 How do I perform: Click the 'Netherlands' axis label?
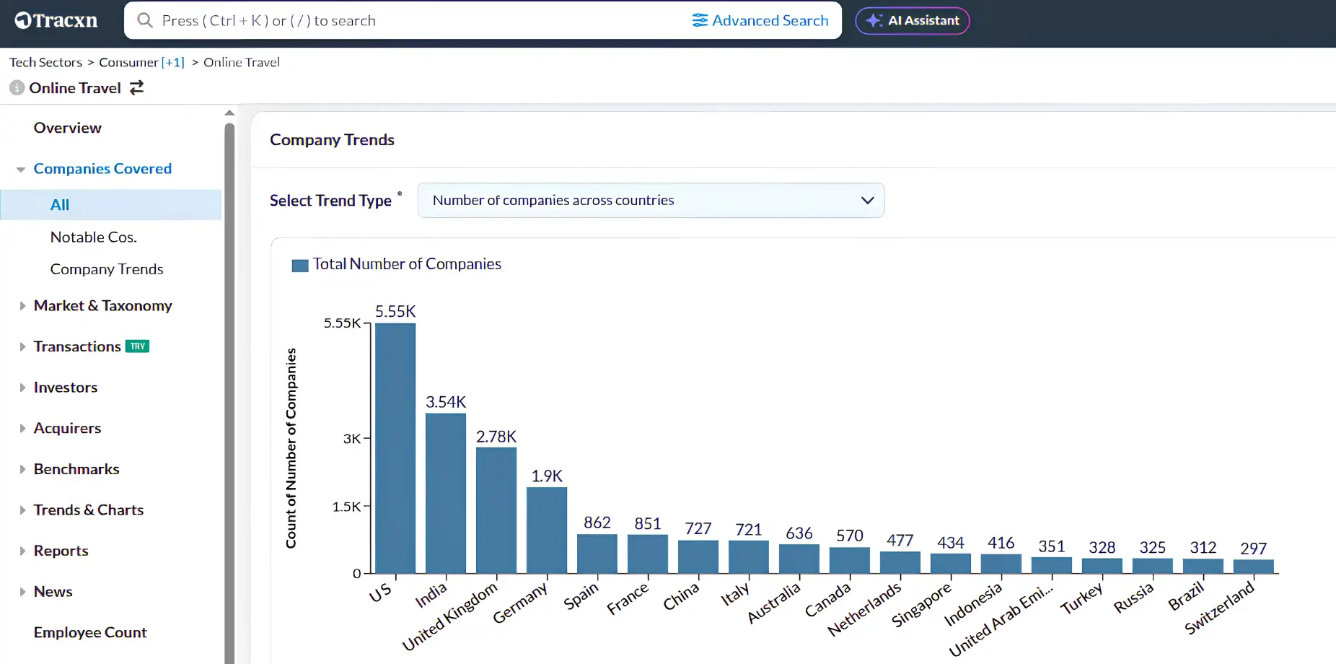coord(864,608)
